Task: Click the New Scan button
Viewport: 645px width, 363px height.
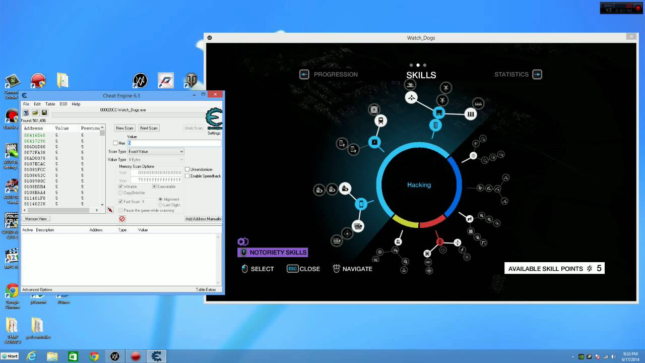Action: [124, 128]
